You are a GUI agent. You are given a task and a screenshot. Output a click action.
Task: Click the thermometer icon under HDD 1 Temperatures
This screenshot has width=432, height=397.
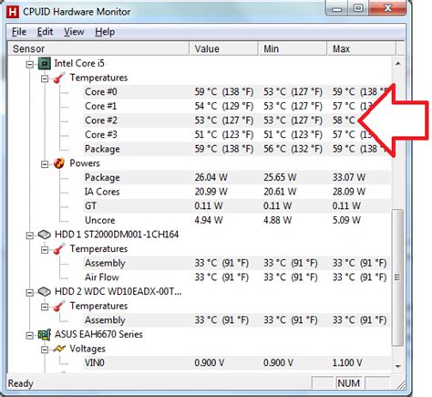point(59,249)
